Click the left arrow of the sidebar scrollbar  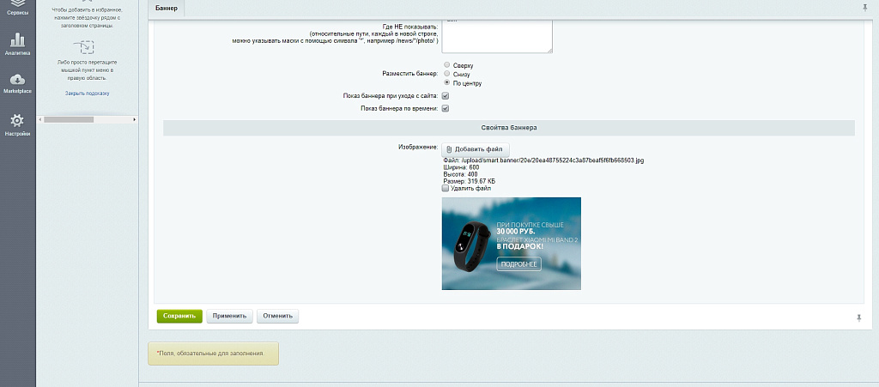tap(39, 119)
